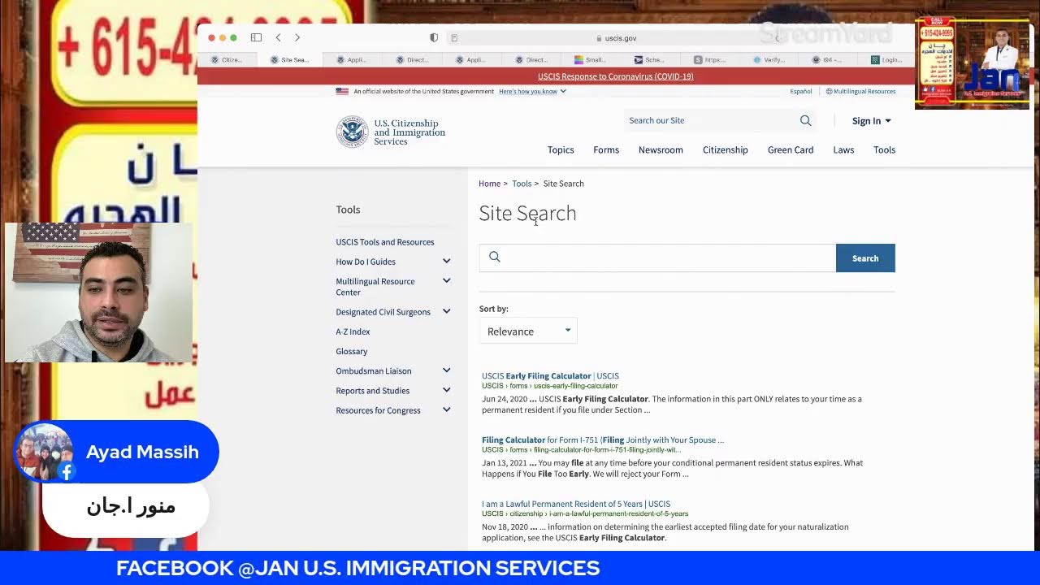Open the Multilingual Resources link in the top bar
1040x585 pixels.
coord(861,92)
